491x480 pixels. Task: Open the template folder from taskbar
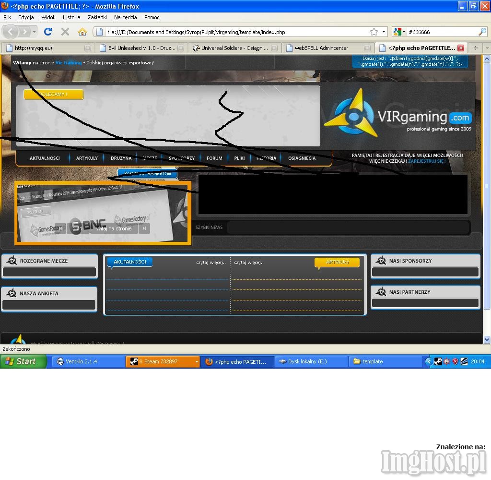(x=385, y=361)
